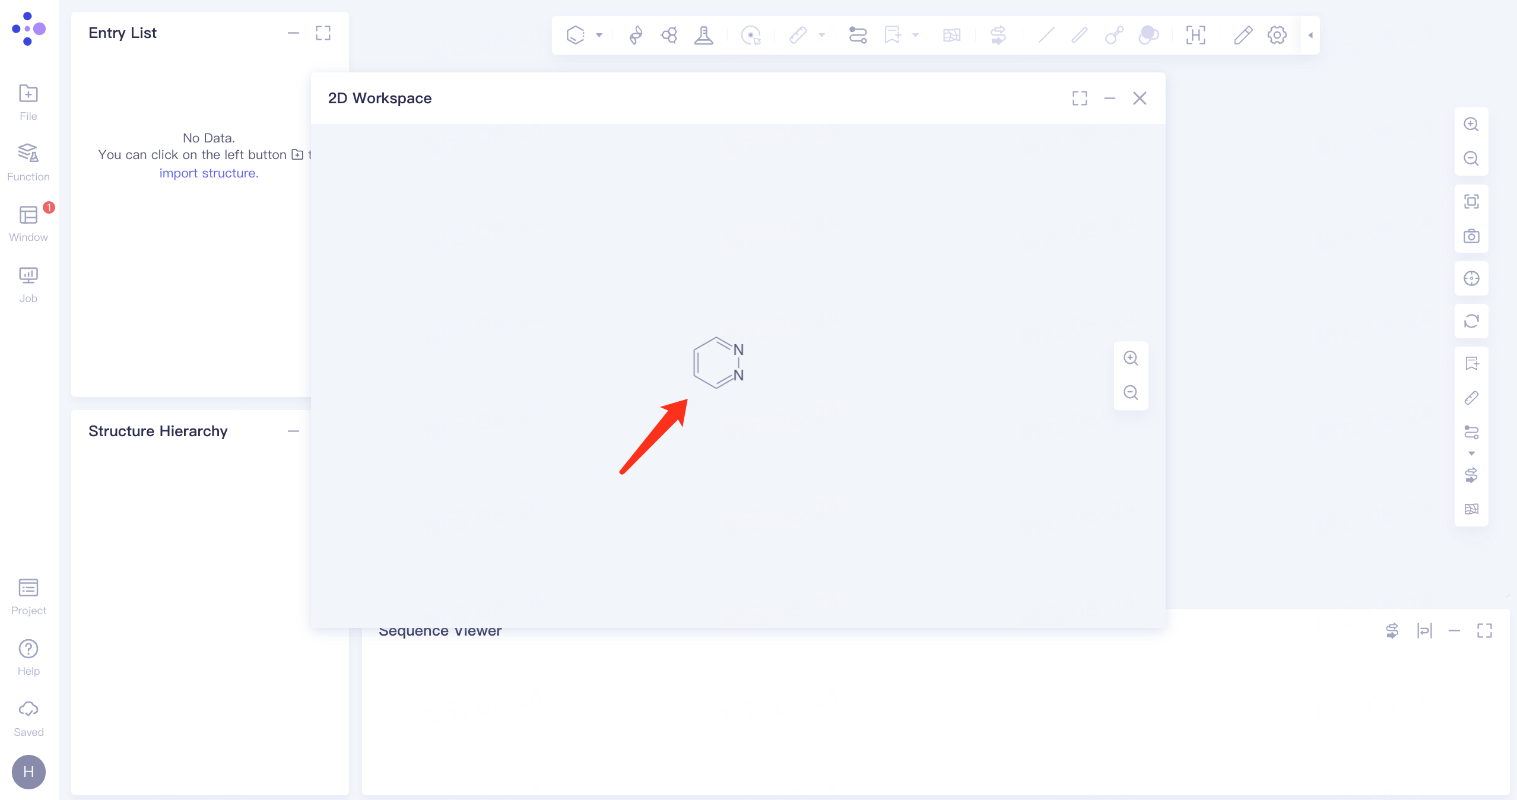
Task: Collapse the top toolbar using the arrow
Action: point(1309,35)
